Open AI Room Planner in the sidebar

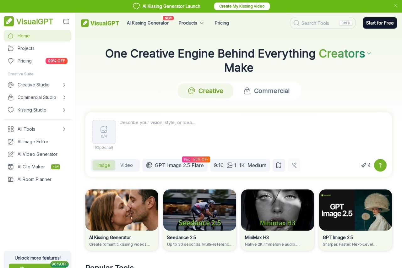37,179
